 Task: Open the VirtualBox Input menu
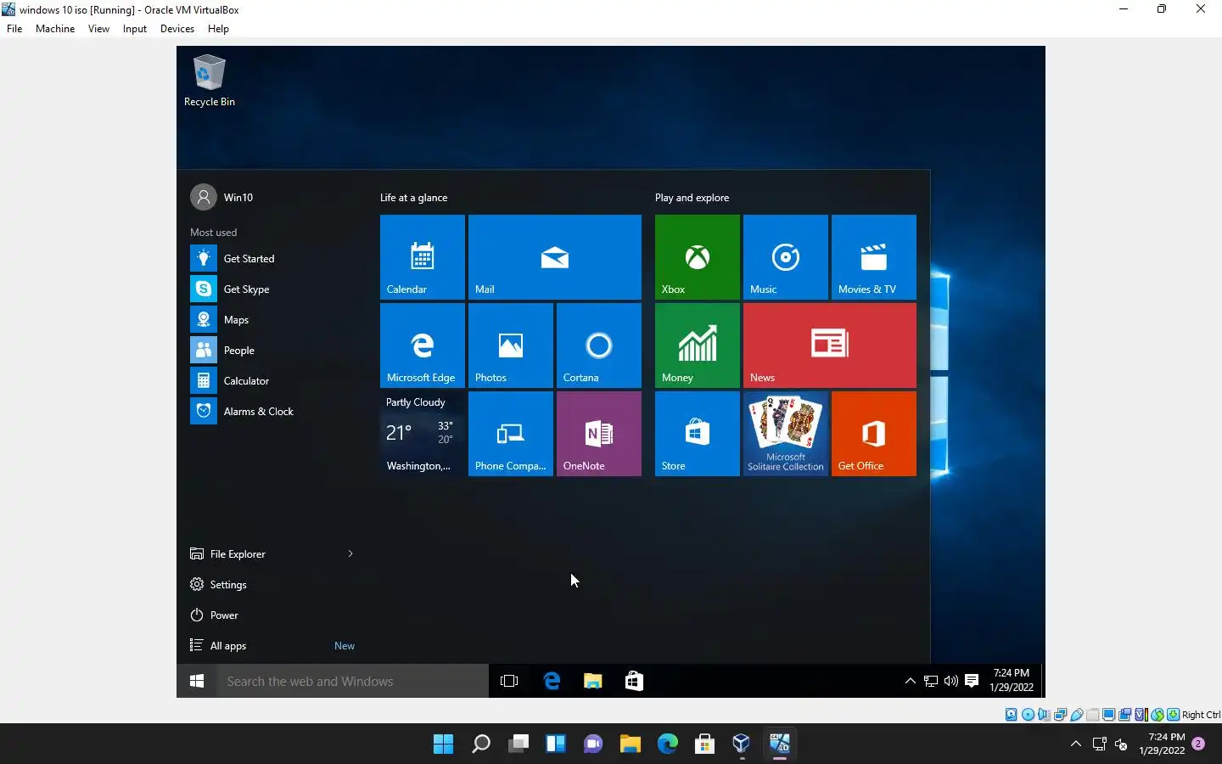135,29
